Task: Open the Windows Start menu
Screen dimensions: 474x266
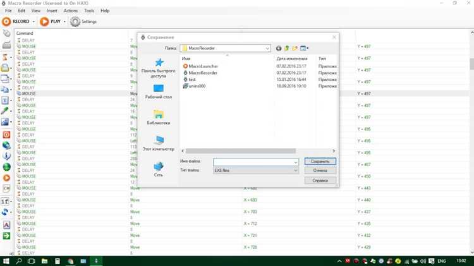Action: (6, 261)
